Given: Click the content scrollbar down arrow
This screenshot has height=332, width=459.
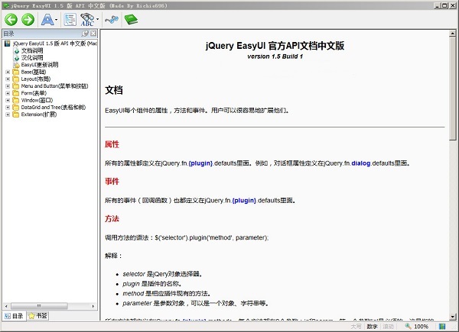Looking at the screenshot, I should (x=453, y=317).
